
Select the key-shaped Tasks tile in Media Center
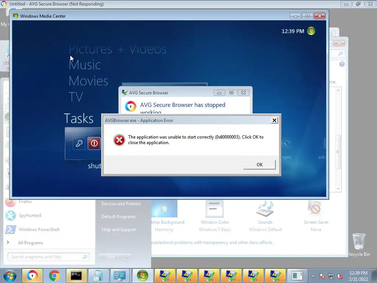point(79,143)
